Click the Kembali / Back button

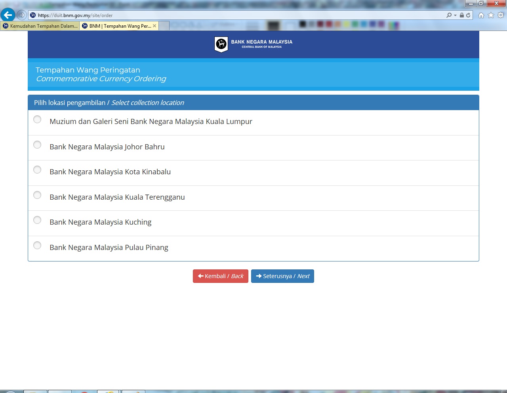(x=221, y=276)
